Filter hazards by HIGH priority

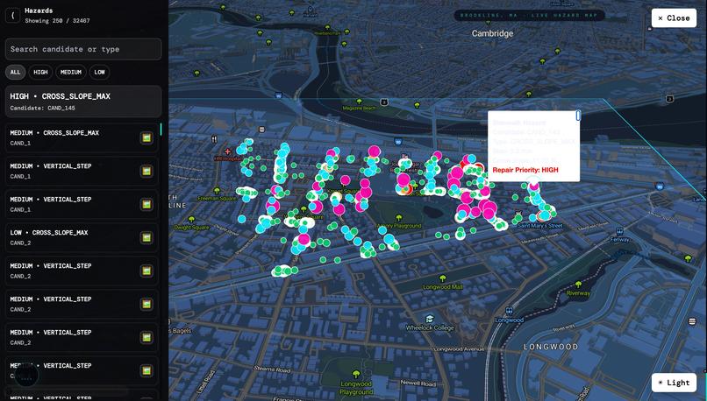(40, 72)
